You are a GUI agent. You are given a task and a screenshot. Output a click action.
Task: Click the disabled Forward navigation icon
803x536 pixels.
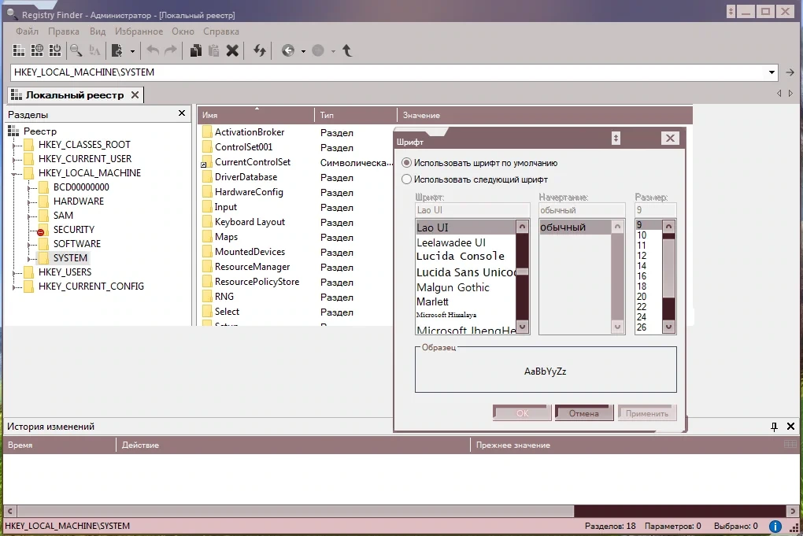coord(318,50)
